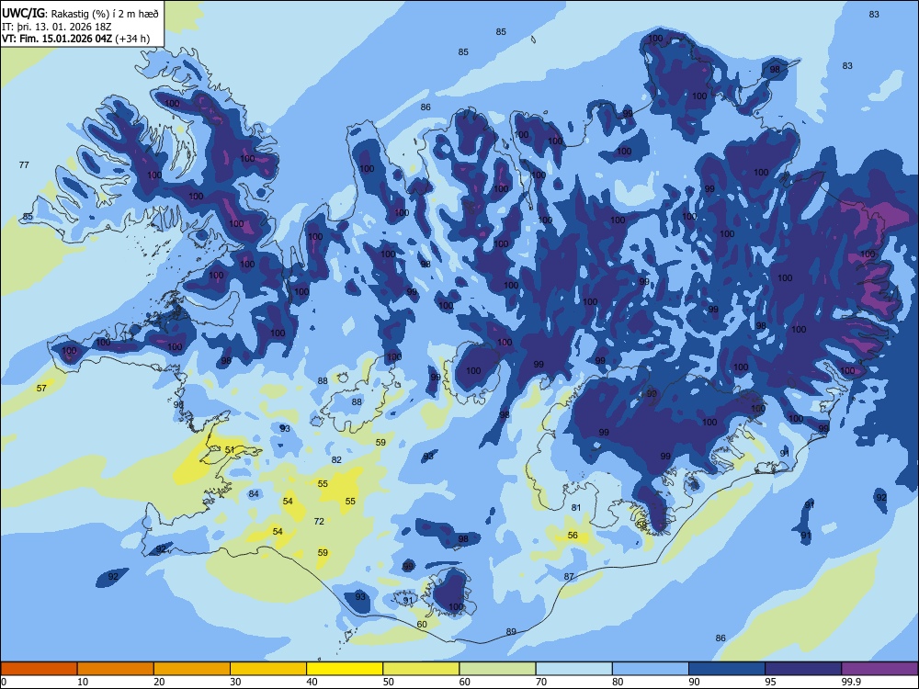Click the 30–40 golden legend swatch
The width and height of the screenshot is (919, 689).
(x=268, y=669)
